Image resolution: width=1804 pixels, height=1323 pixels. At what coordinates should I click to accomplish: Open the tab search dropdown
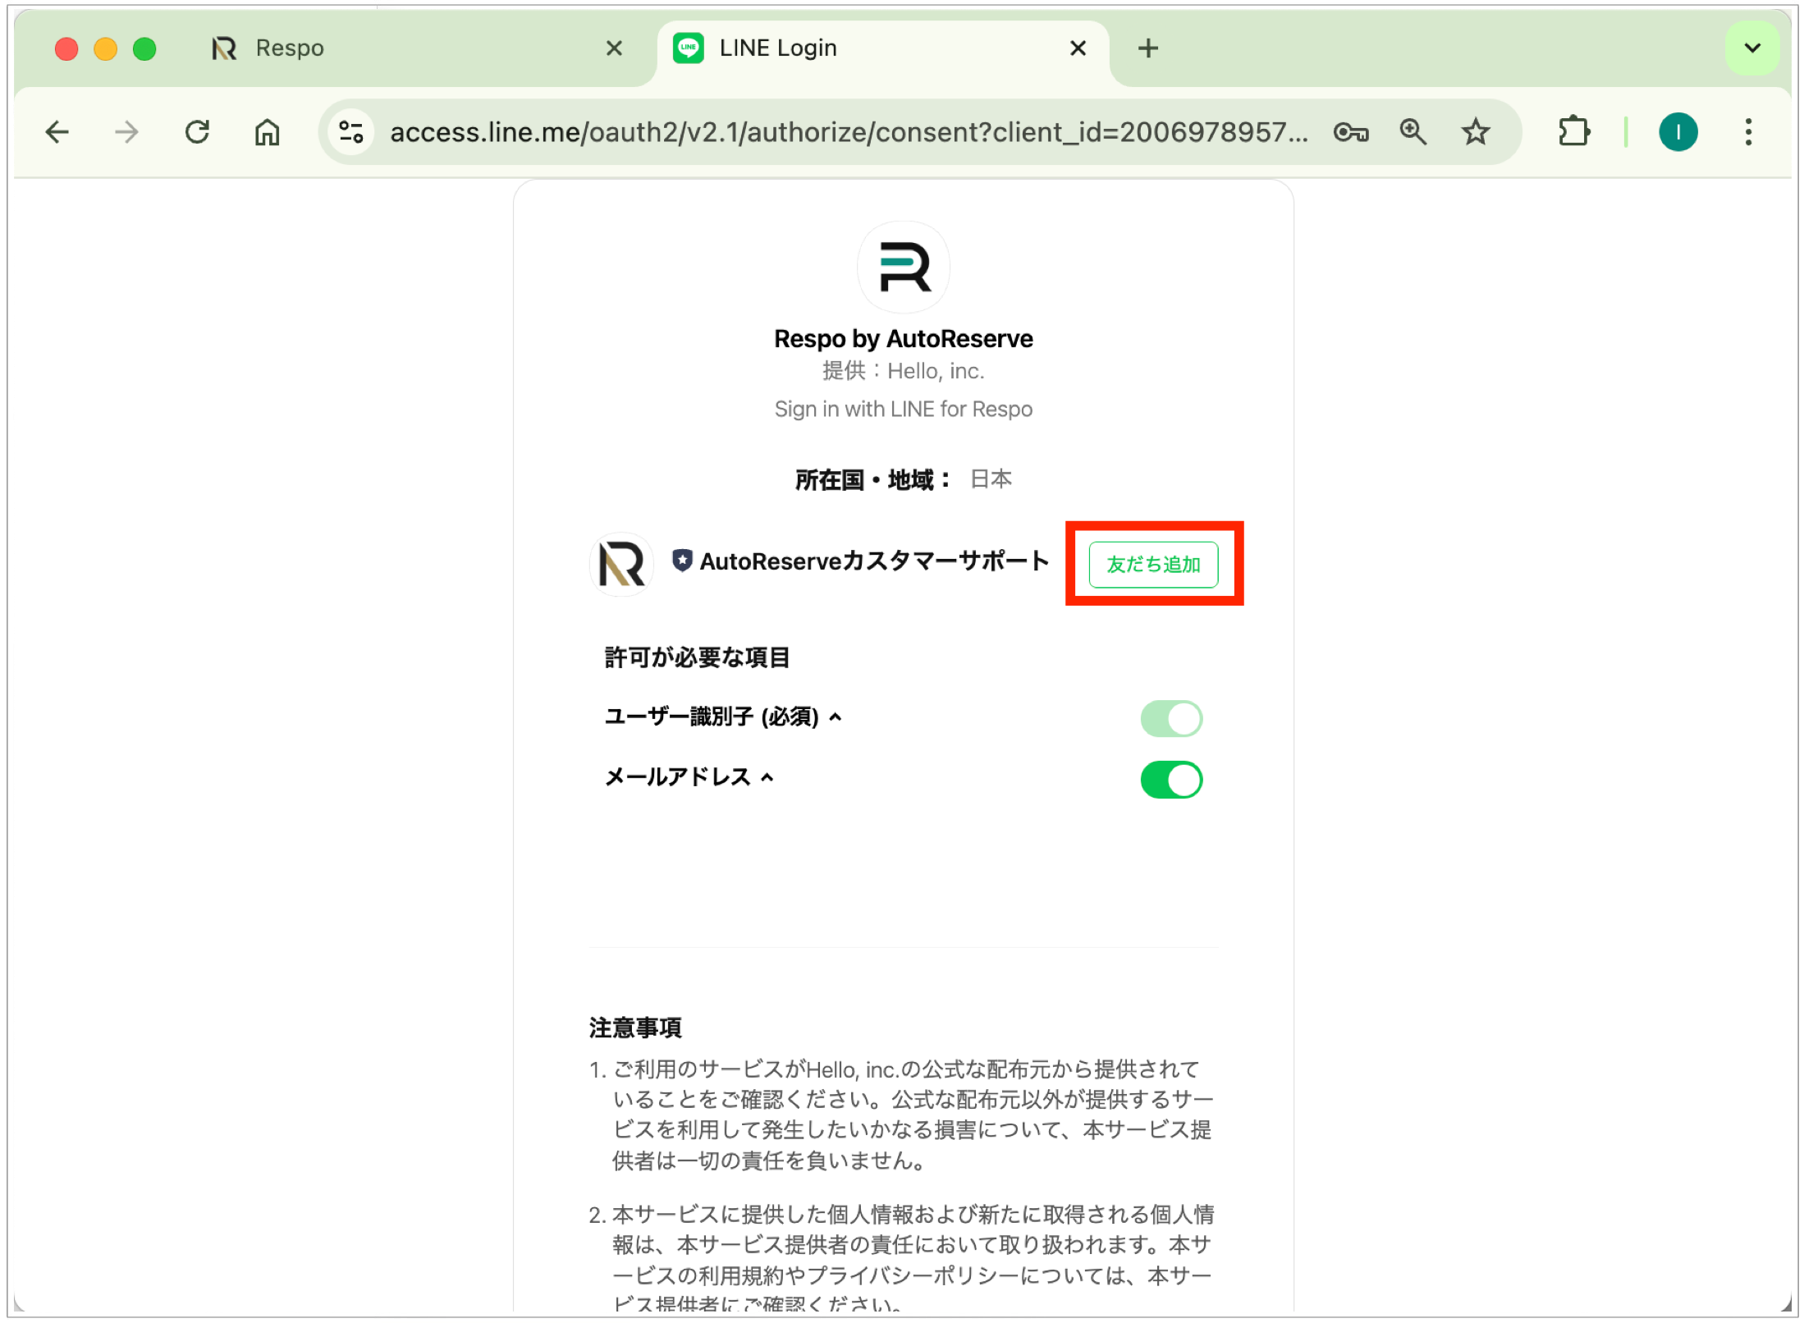point(1751,48)
